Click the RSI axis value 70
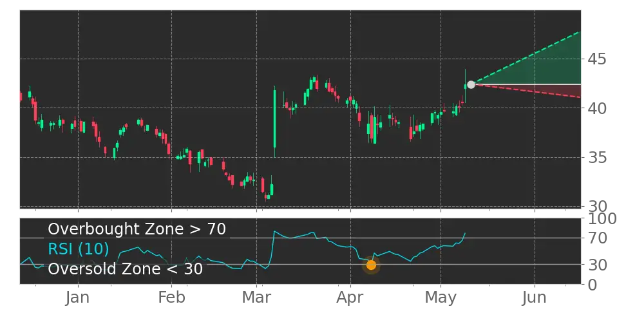Viewport: 626px width, 313px height. coord(597,239)
